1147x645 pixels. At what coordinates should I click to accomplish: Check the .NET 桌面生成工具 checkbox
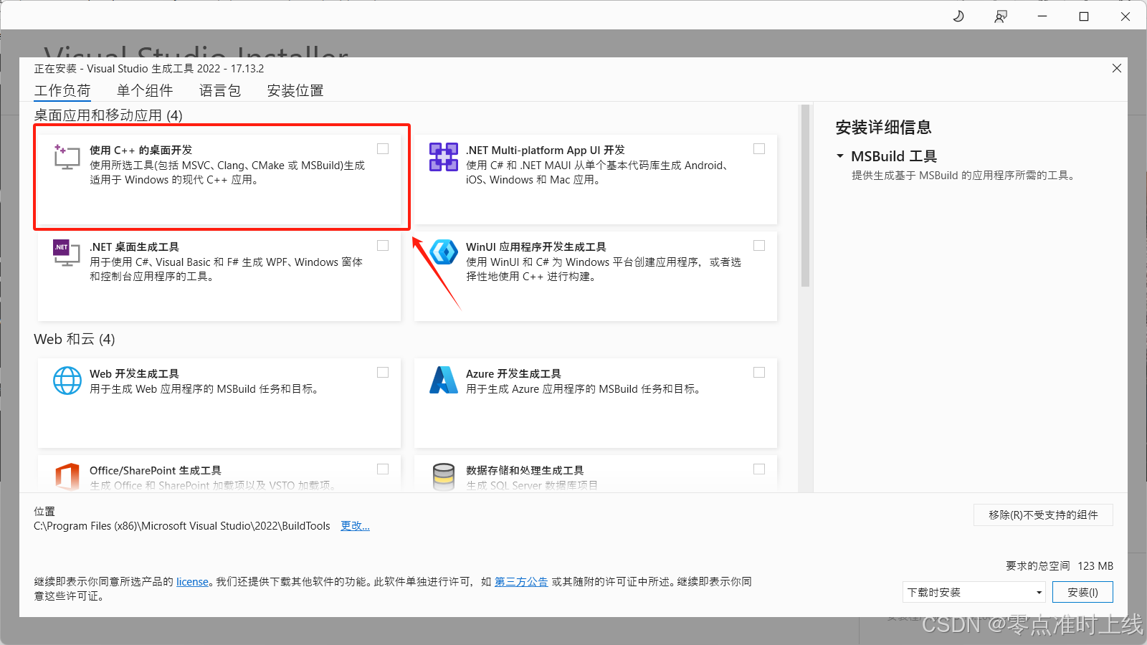click(383, 246)
